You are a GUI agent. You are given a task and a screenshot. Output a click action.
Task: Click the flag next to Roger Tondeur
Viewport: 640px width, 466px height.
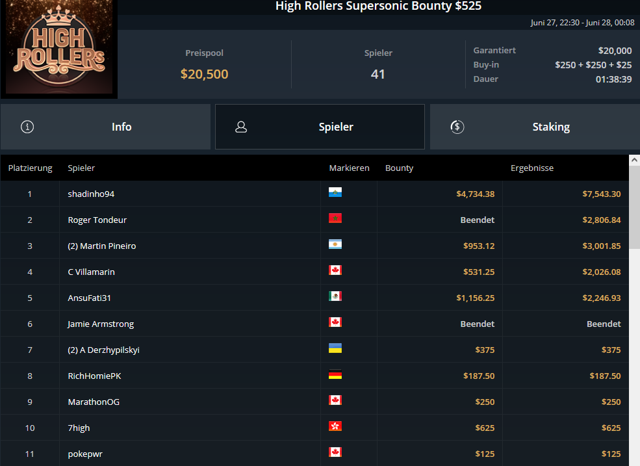coord(335,218)
